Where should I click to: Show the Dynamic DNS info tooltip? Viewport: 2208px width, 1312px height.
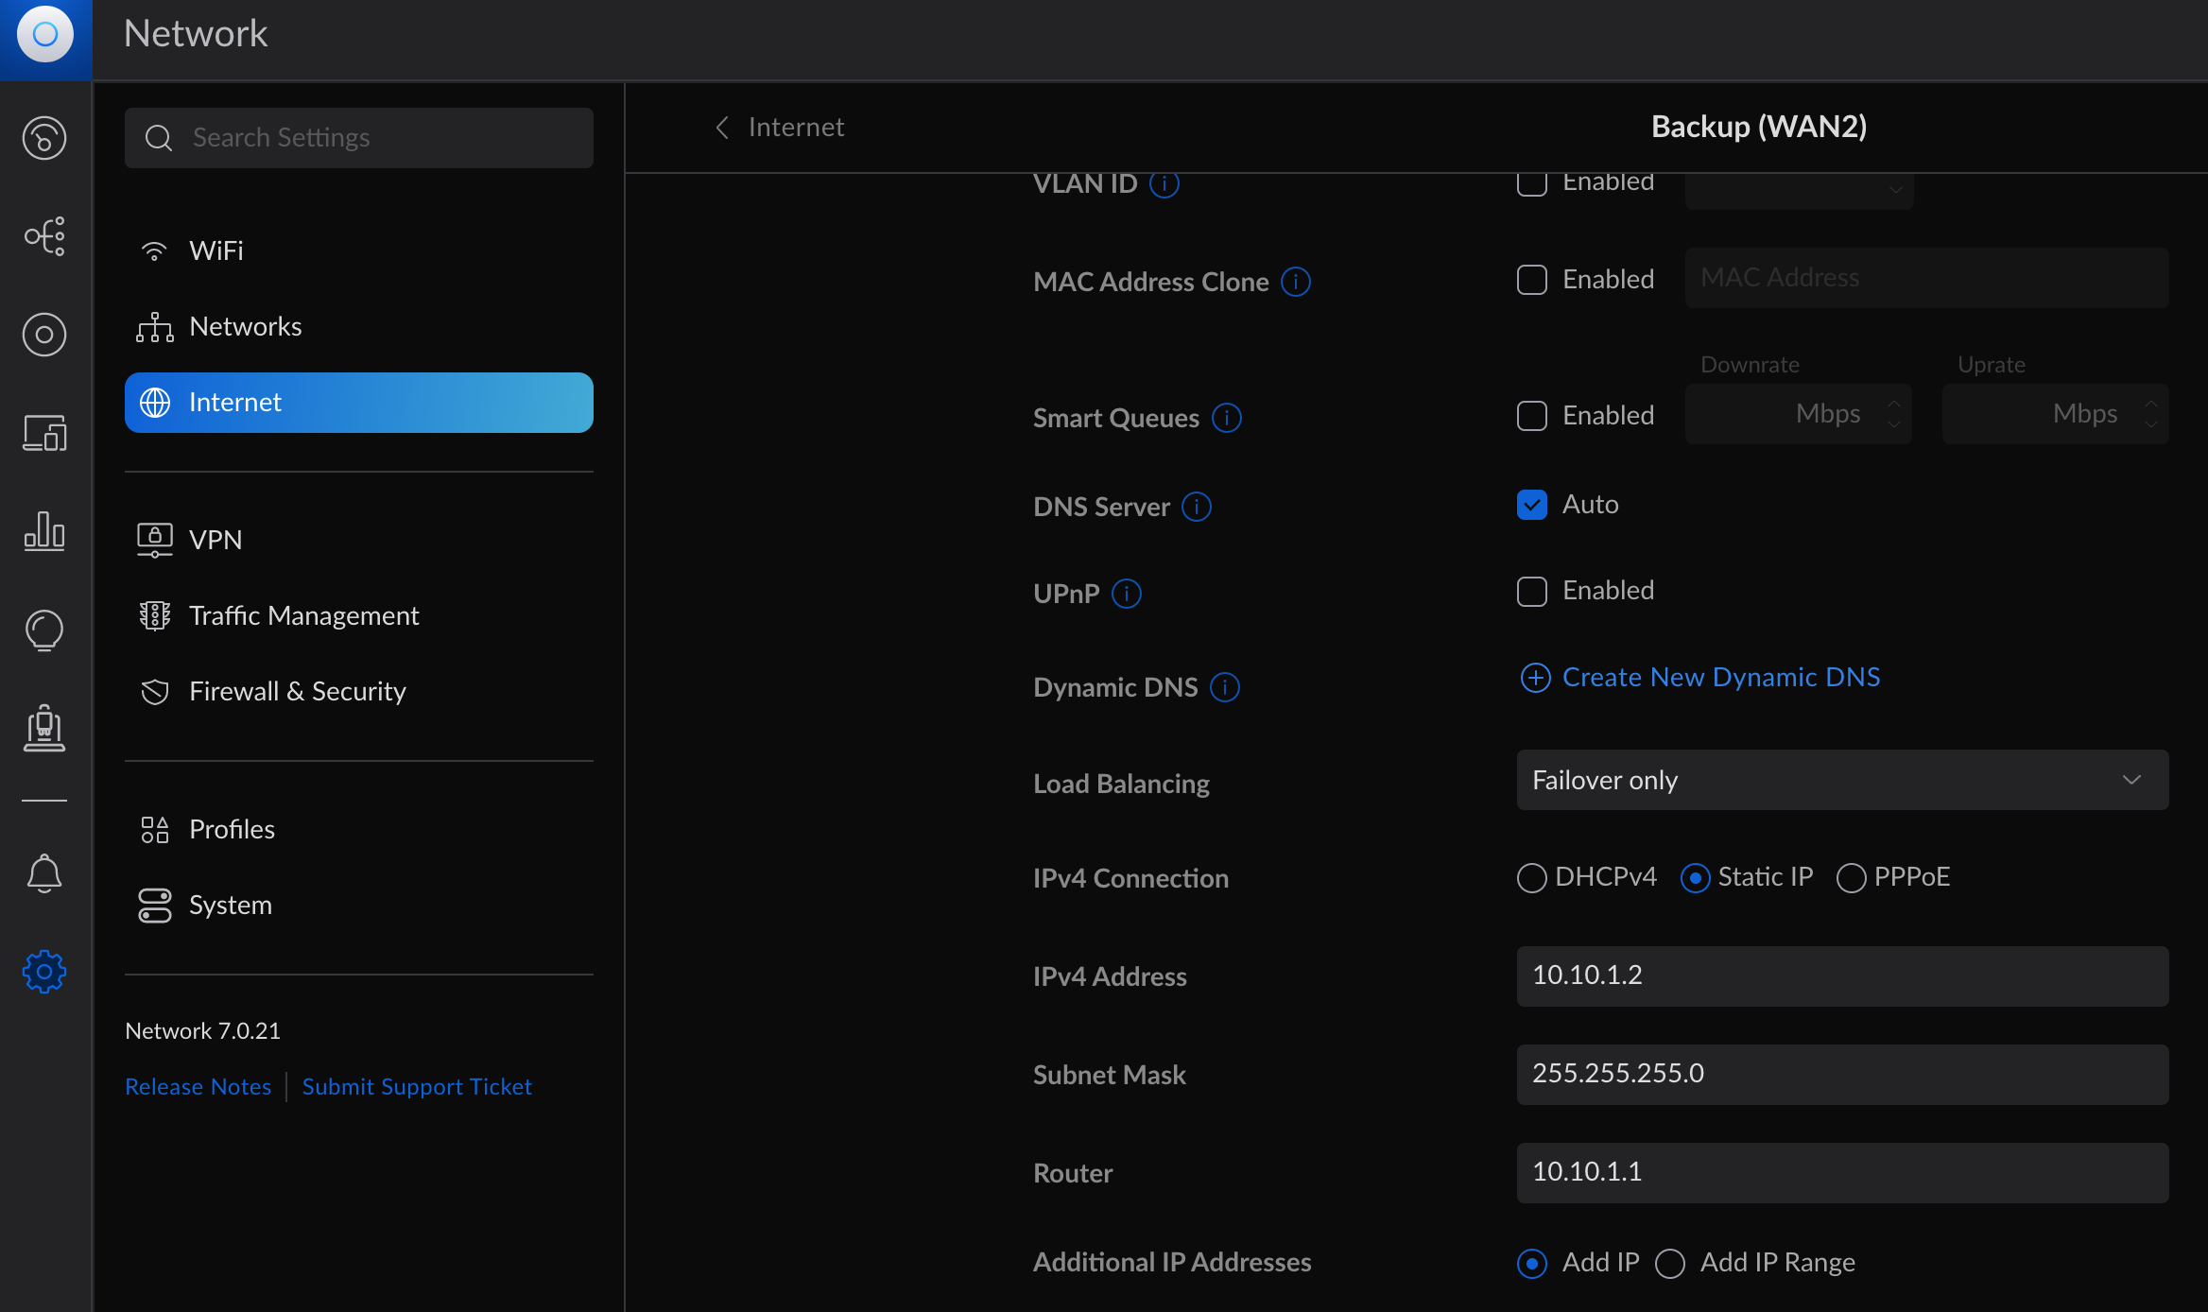pos(1225,687)
